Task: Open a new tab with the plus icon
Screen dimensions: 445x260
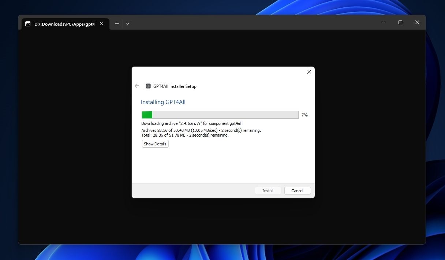Action: pos(117,23)
